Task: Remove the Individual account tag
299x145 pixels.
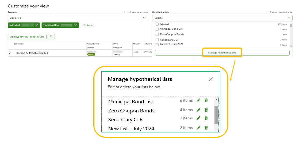Action: point(37,25)
